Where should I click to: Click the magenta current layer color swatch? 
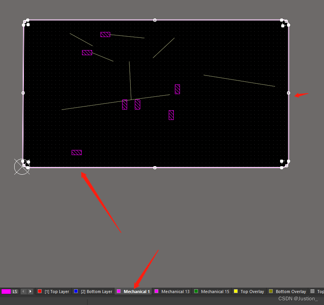[6, 292]
